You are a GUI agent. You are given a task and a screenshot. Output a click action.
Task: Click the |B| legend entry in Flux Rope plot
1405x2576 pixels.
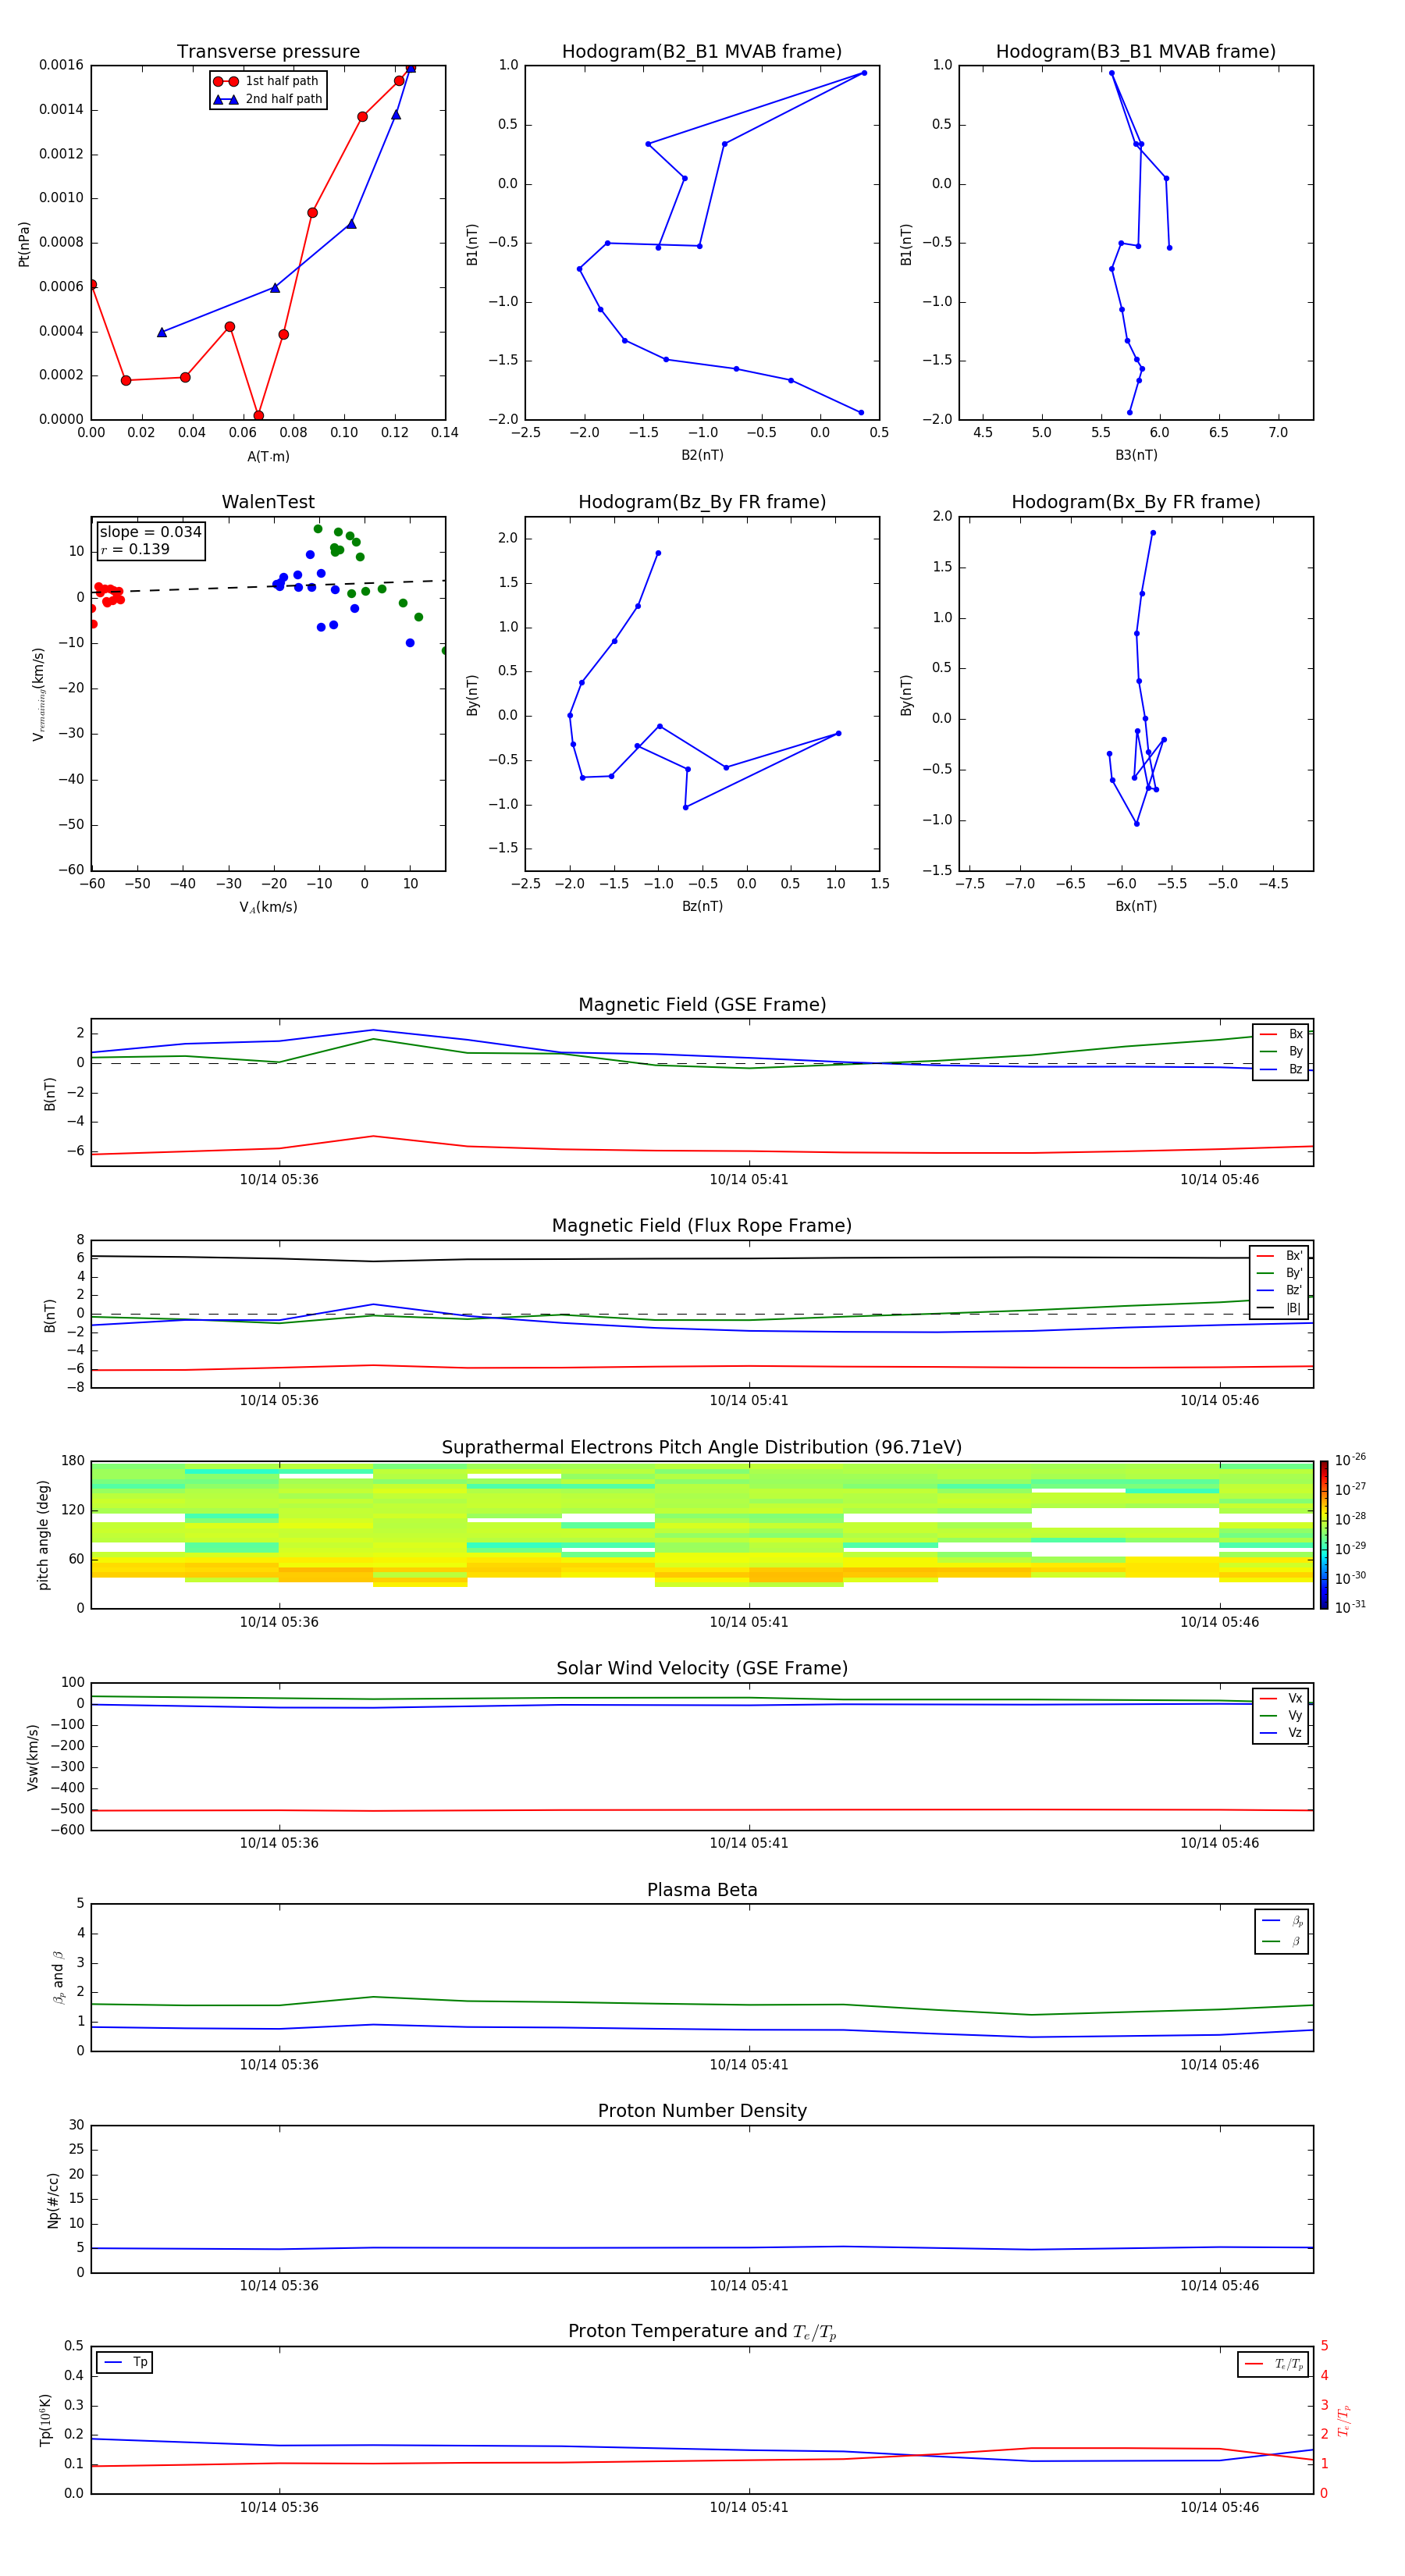pyautogui.click(x=1279, y=1308)
